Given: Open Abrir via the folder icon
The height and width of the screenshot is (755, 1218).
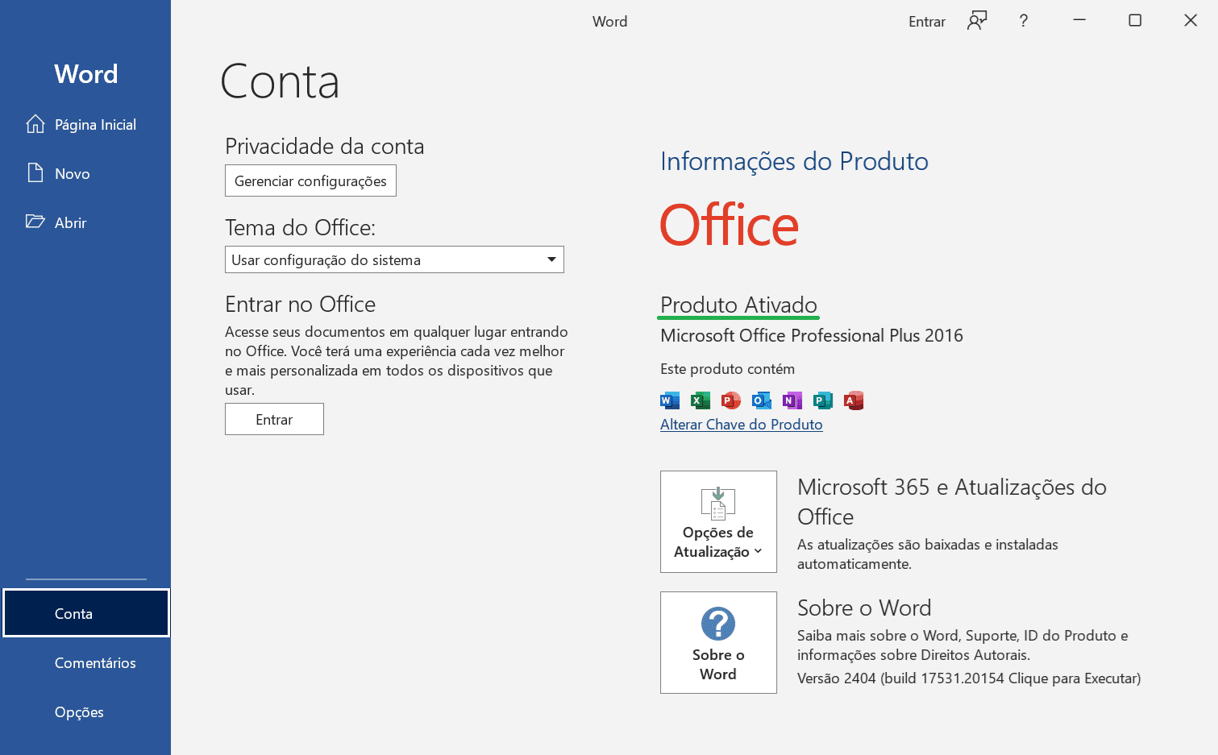Looking at the screenshot, I should [35, 222].
